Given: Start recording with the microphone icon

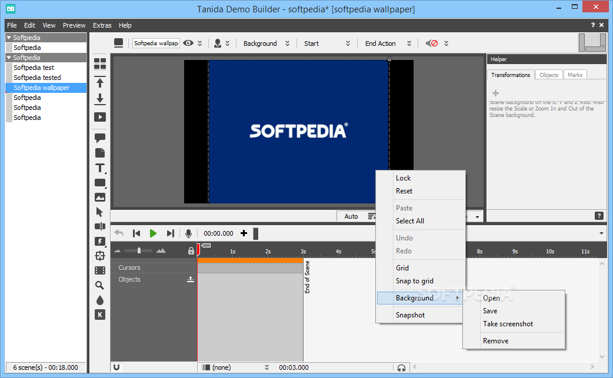Looking at the screenshot, I should [x=188, y=233].
